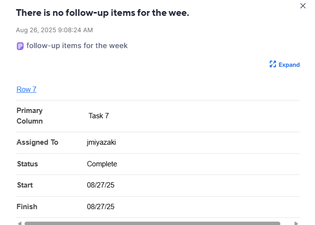Click the Expand text button

coord(289,65)
